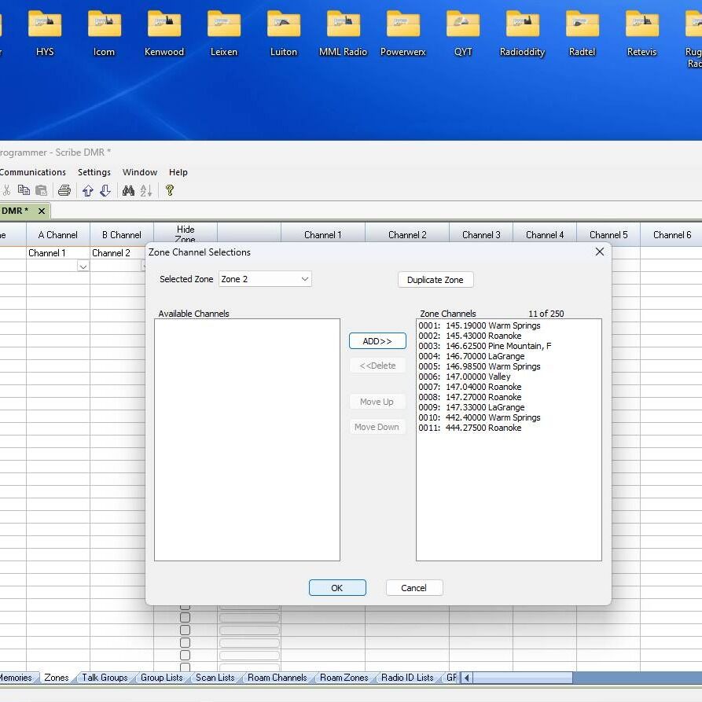Image resolution: width=702 pixels, height=702 pixels.
Task: Close the Zone Channel Selections dialog
Action: 600,252
